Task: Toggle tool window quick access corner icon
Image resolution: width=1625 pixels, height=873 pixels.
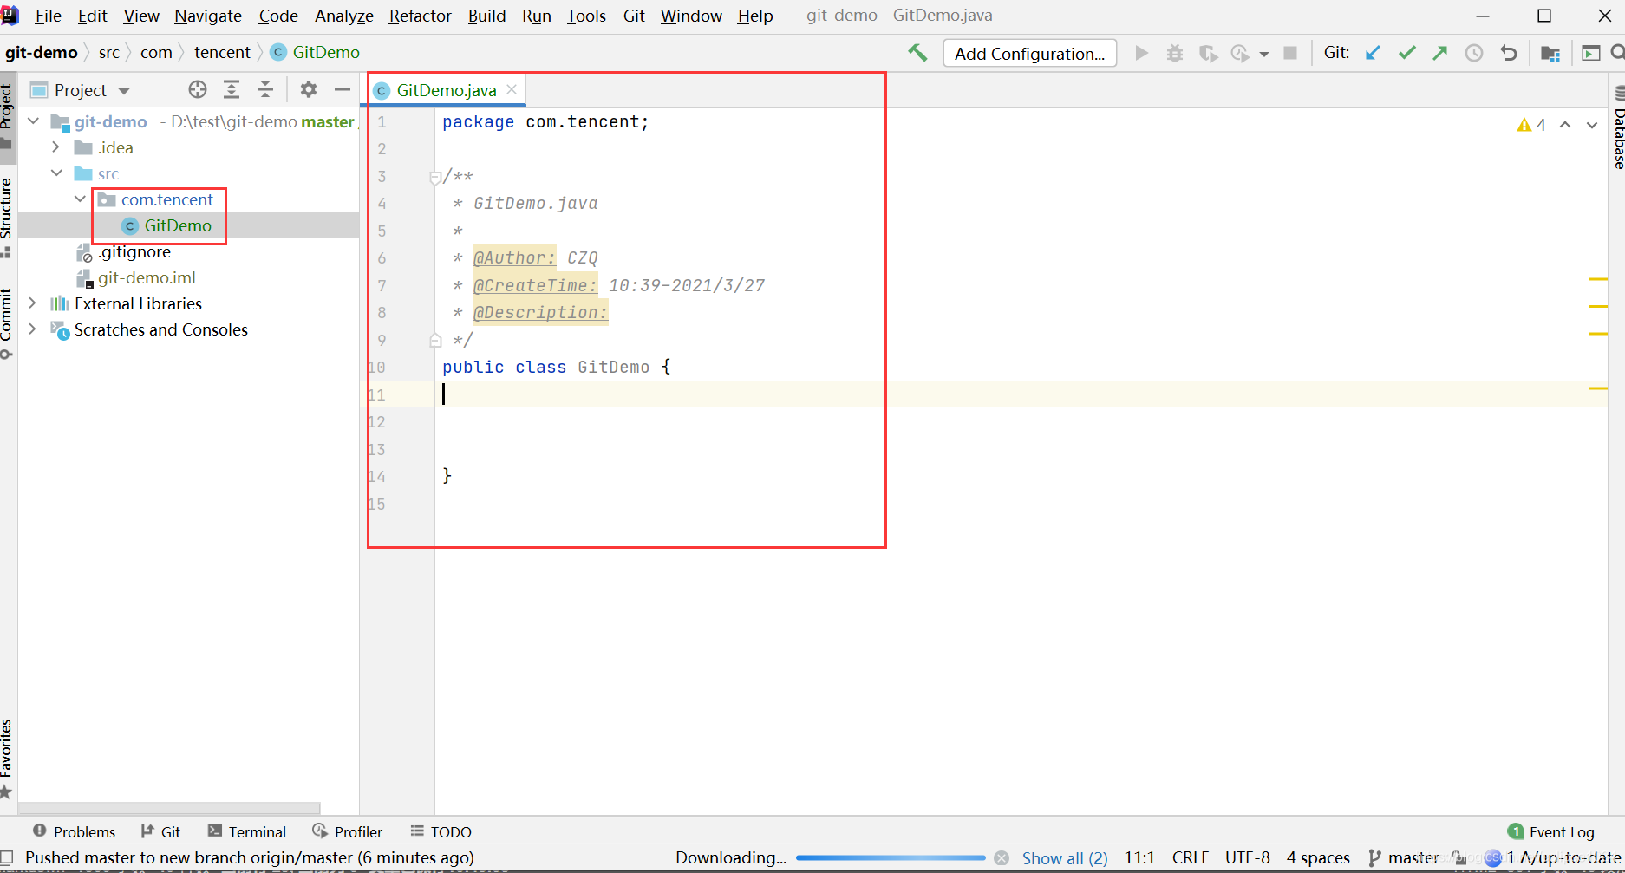Action: pos(7,857)
